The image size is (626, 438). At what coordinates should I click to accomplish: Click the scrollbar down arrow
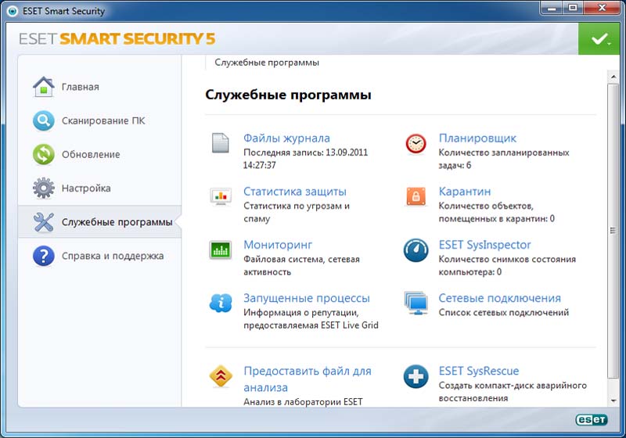(x=613, y=400)
